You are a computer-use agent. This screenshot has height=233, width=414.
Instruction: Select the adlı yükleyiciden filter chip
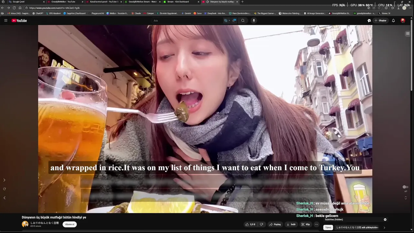(x=357, y=227)
